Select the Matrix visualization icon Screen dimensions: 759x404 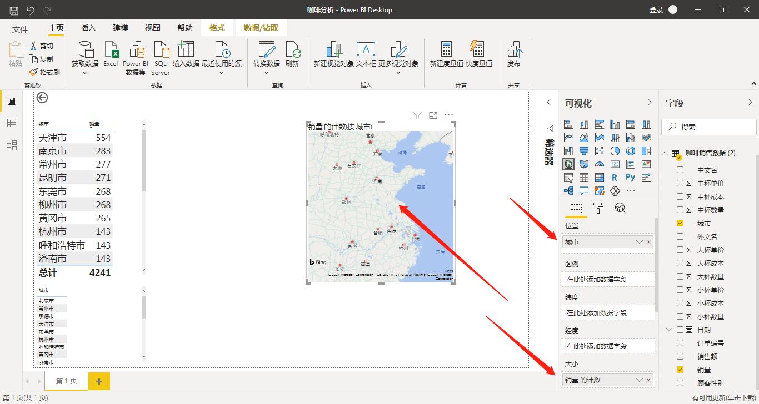600,178
